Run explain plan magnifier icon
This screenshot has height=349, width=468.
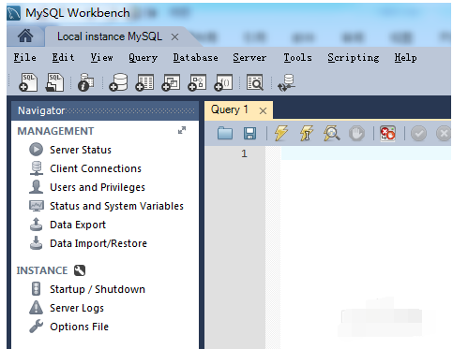(332, 133)
